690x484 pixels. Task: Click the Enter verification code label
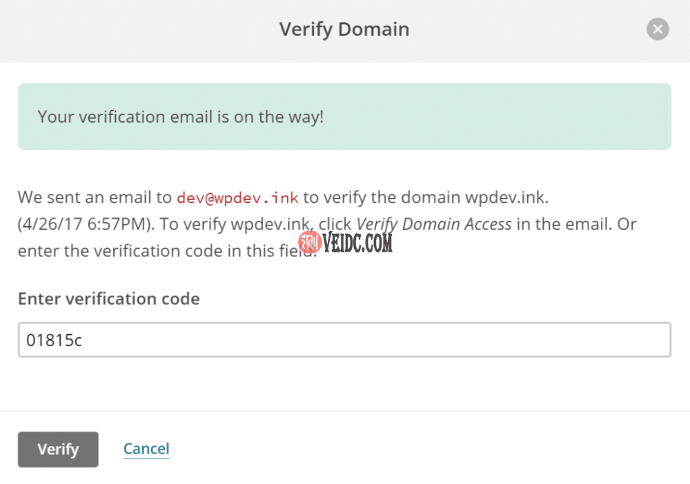[108, 299]
